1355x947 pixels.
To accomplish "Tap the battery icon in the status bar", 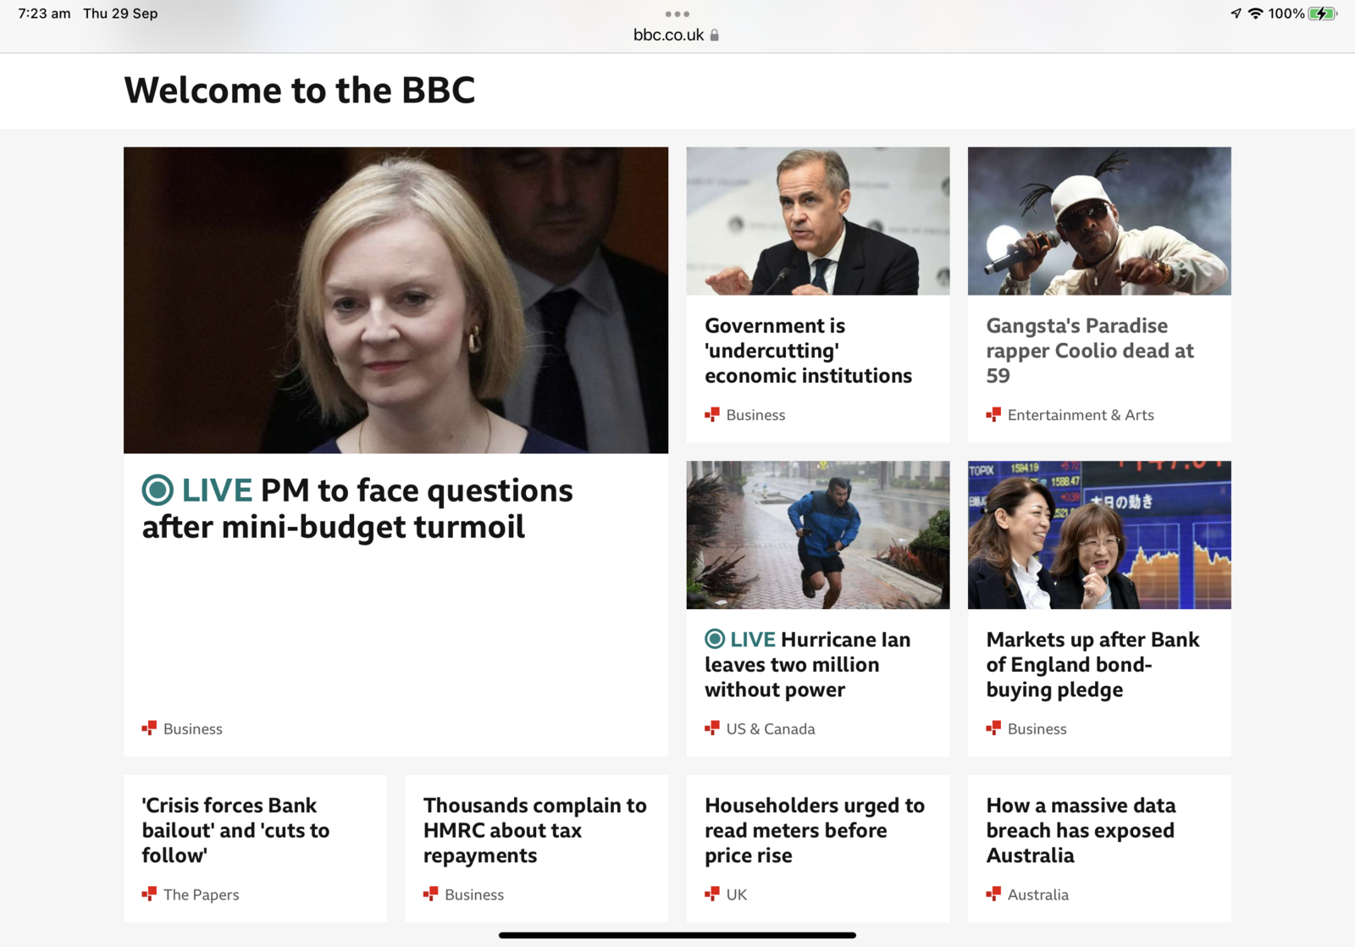I will point(1322,14).
